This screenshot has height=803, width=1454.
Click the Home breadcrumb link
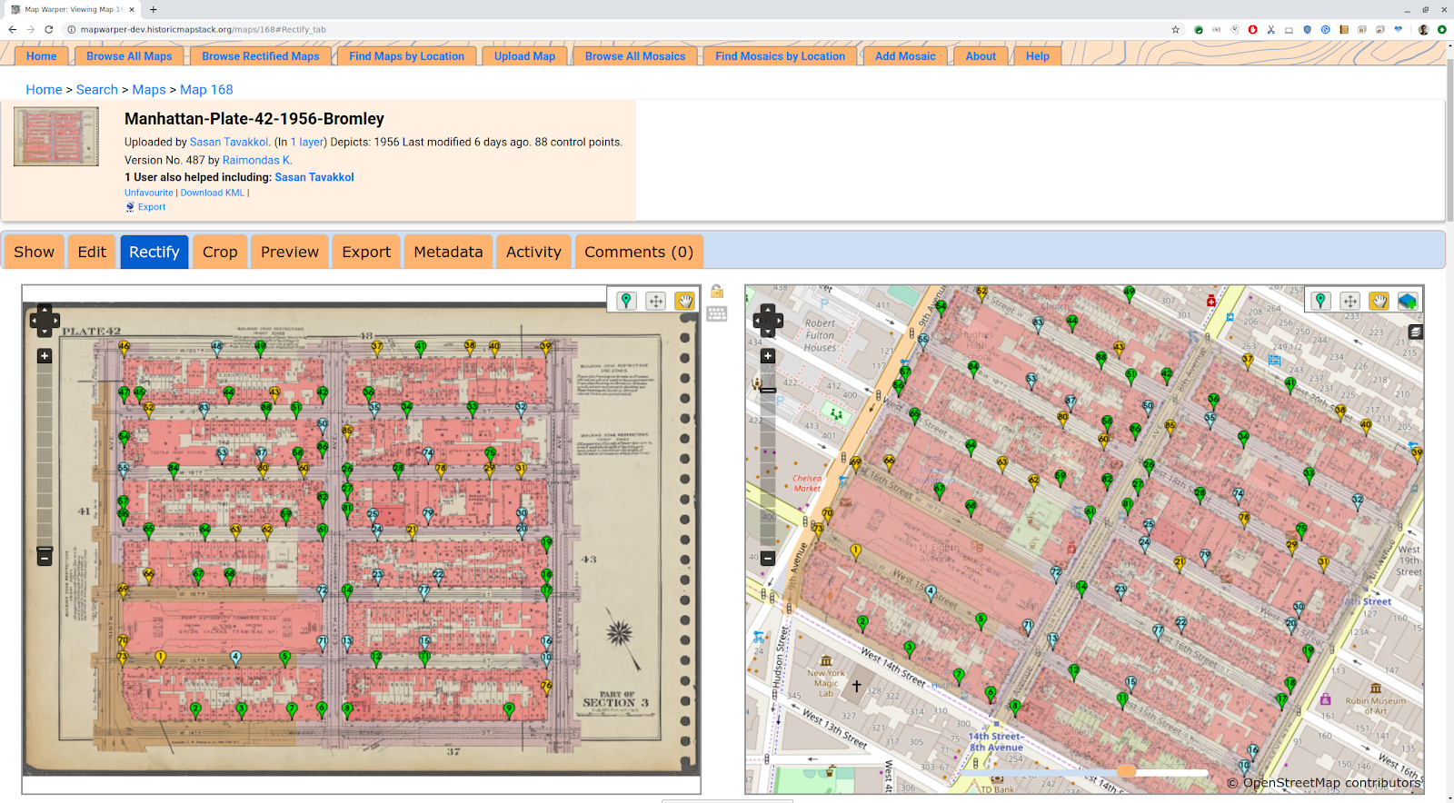[44, 89]
